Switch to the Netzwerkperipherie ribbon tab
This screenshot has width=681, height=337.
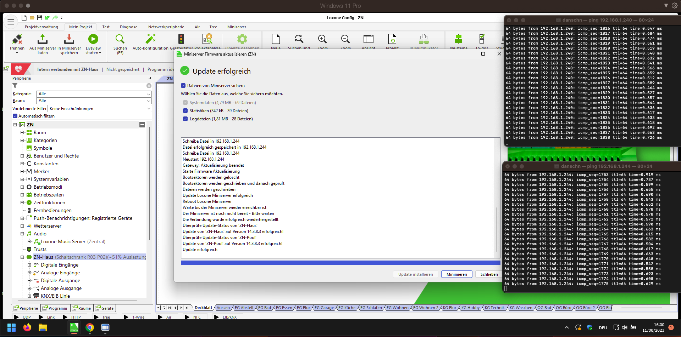click(x=166, y=27)
